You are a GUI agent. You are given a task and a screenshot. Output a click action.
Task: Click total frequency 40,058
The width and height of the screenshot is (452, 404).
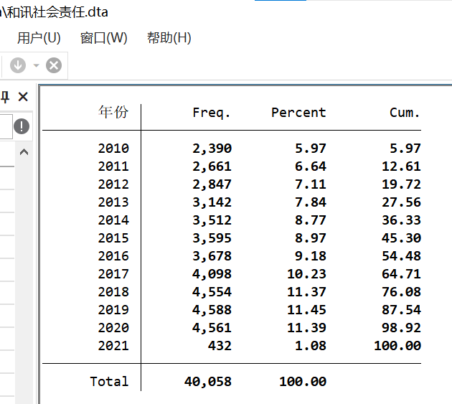[x=208, y=382]
